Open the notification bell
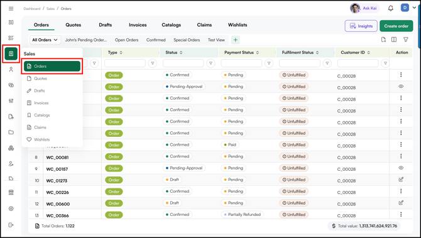421x238 pixels. (x=391, y=8)
